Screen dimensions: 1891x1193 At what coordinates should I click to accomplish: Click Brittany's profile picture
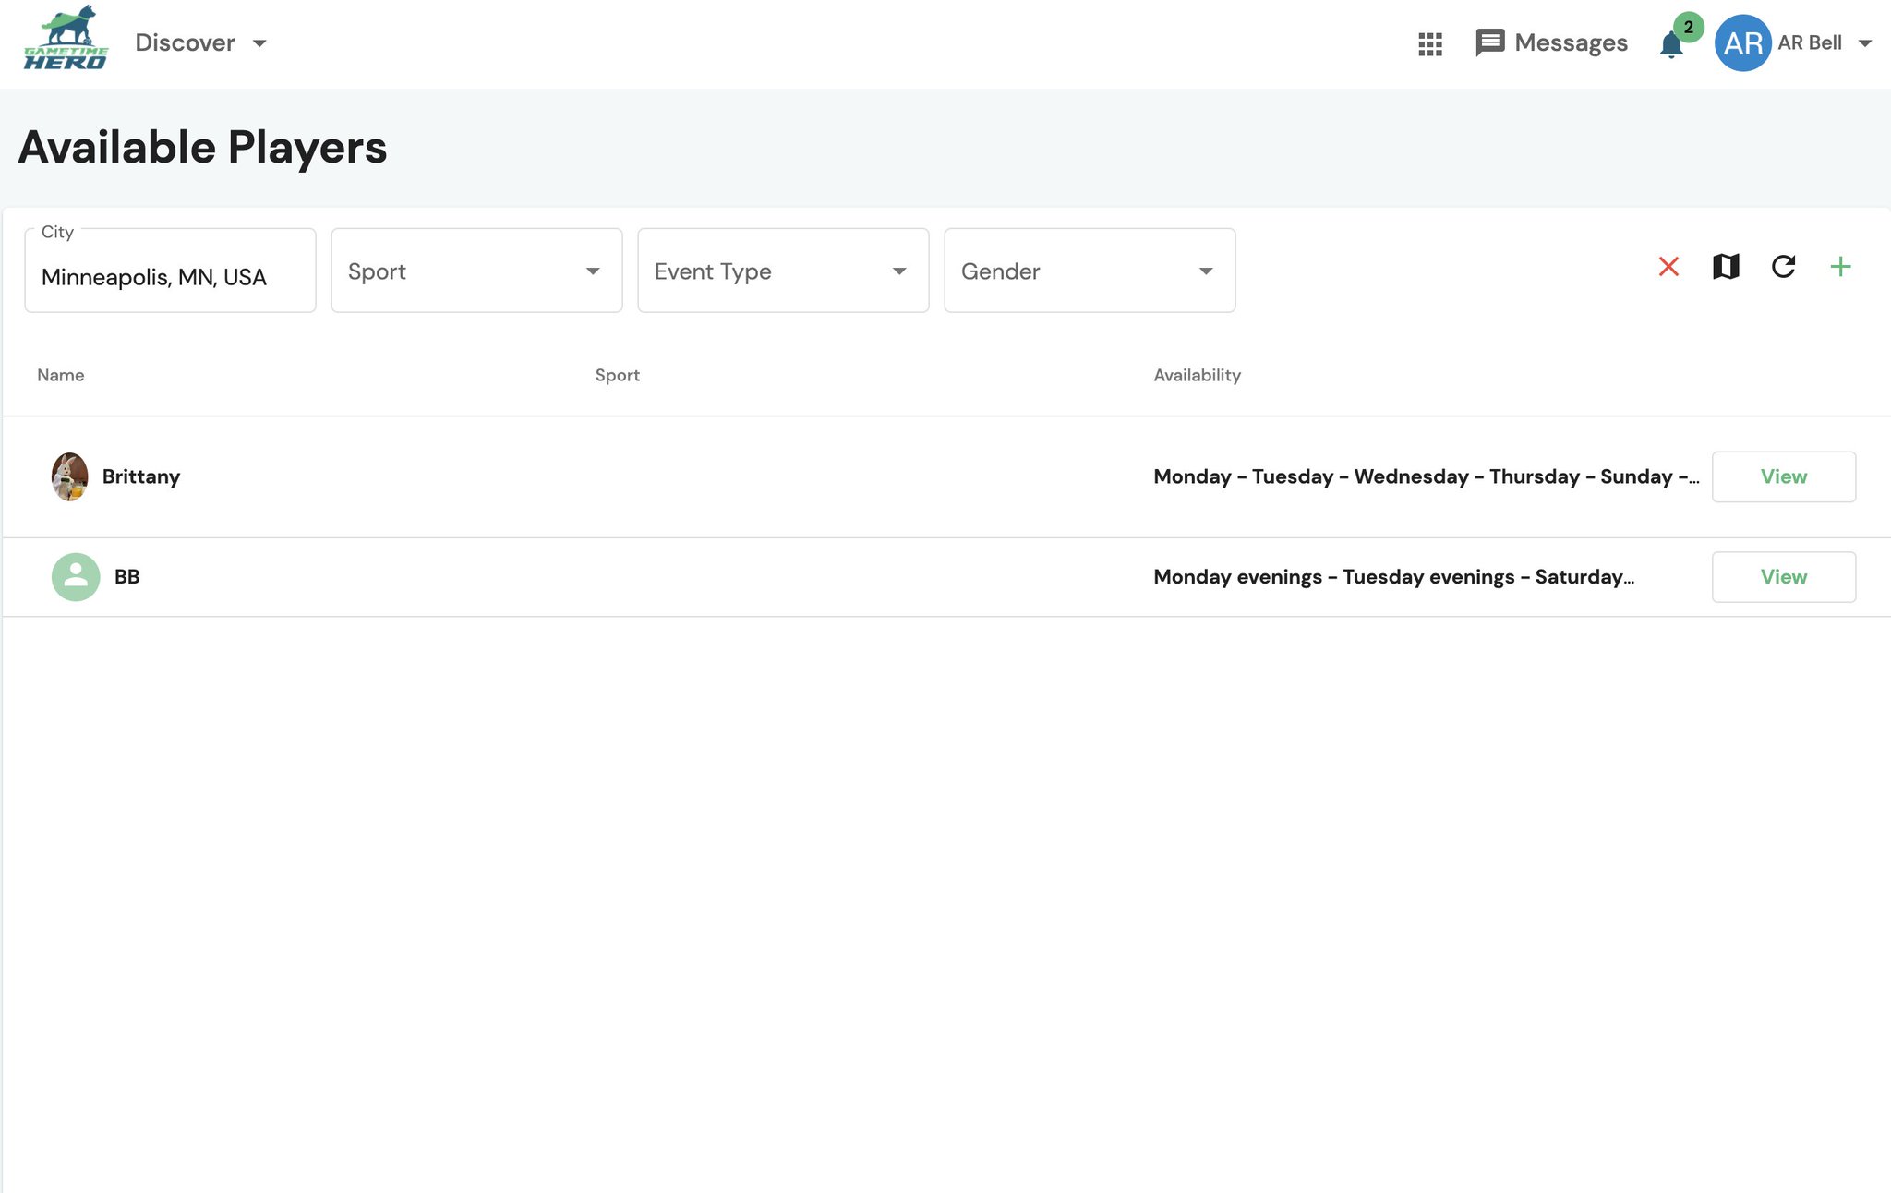point(69,476)
